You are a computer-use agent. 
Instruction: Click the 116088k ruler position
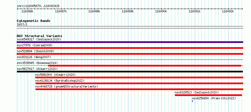94,11
